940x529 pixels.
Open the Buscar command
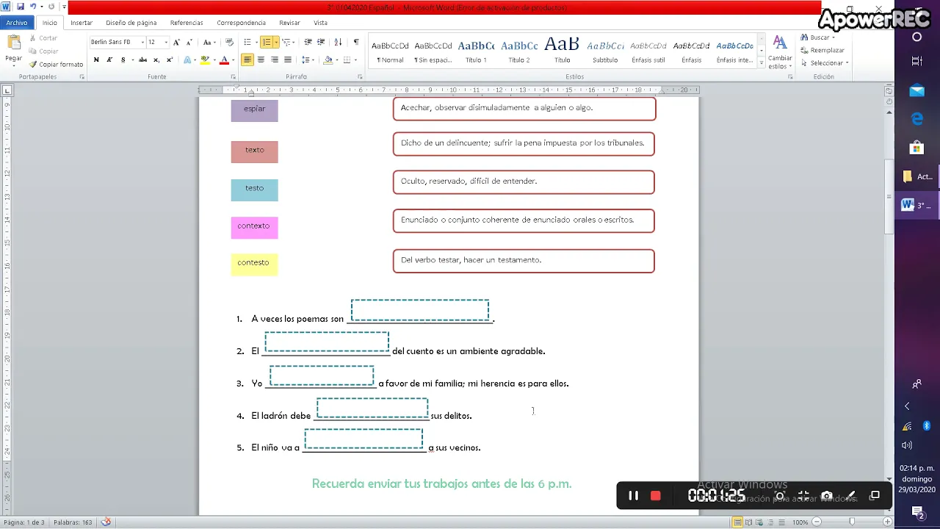click(817, 37)
